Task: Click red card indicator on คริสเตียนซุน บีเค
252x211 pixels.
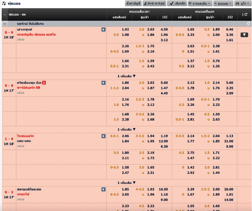Action: point(44,83)
